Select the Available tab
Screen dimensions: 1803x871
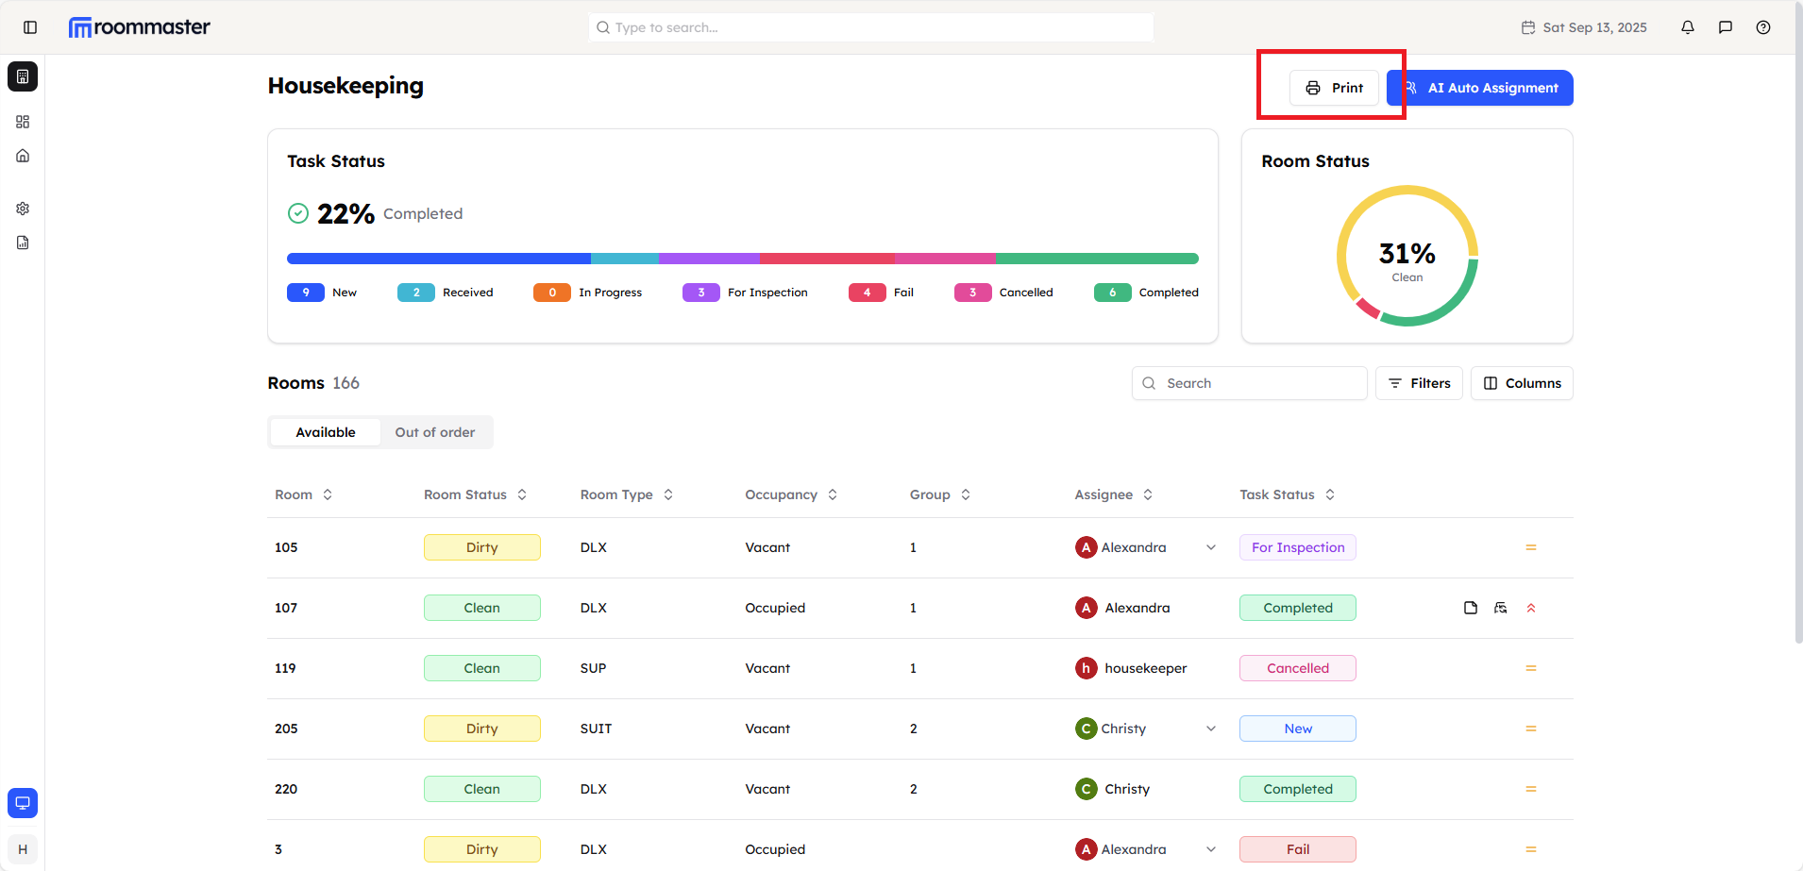coord(326,432)
